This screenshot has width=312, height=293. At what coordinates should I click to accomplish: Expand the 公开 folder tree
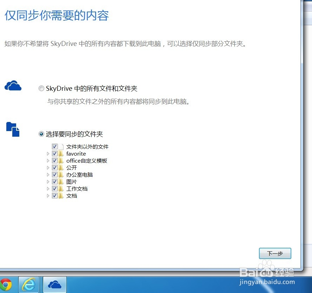48,168
